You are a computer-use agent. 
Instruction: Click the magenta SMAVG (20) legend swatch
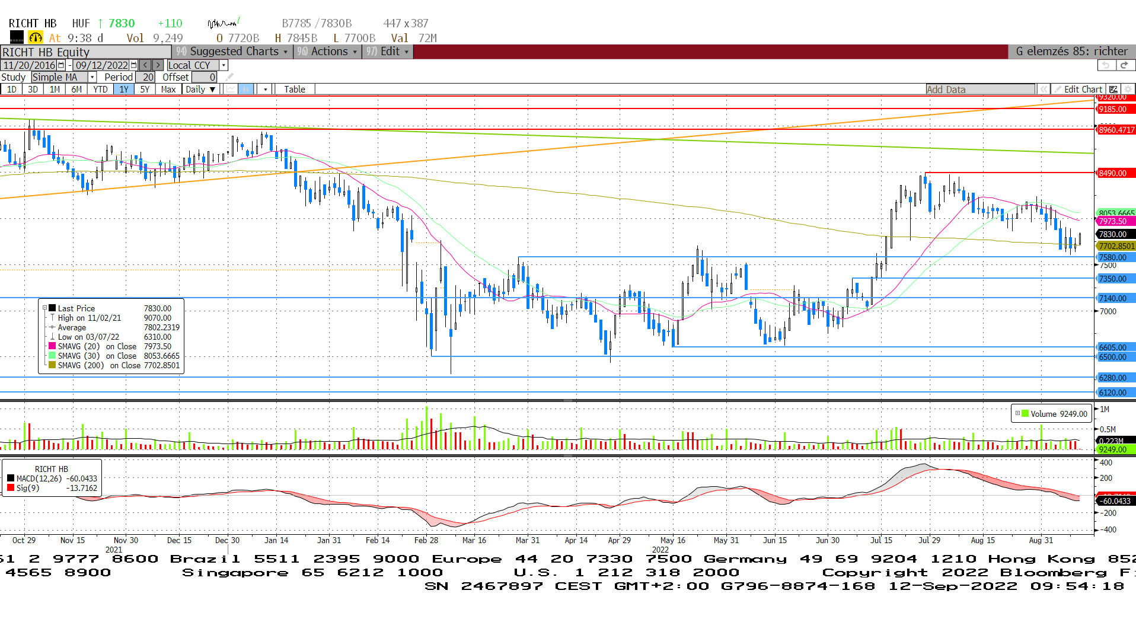(x=52, y=346)
